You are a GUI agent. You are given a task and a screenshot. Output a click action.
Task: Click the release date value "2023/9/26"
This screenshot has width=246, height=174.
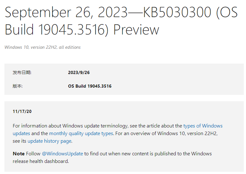click(x=79, y=72)
